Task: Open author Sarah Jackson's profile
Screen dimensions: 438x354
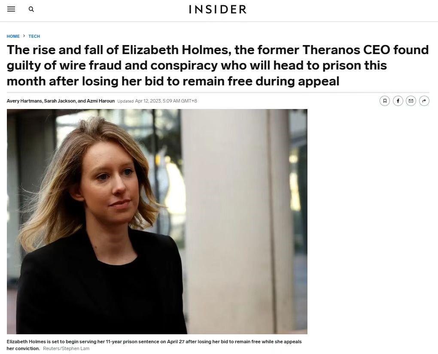Action: (x=60, y=101)
